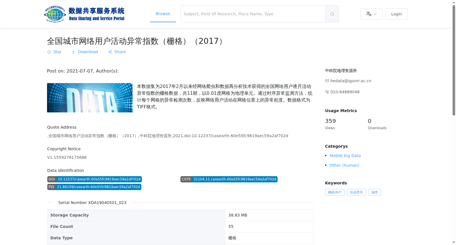The image size is (456, 245).
Task: Click the download arrow icon
Action: (x=74, y=52)
